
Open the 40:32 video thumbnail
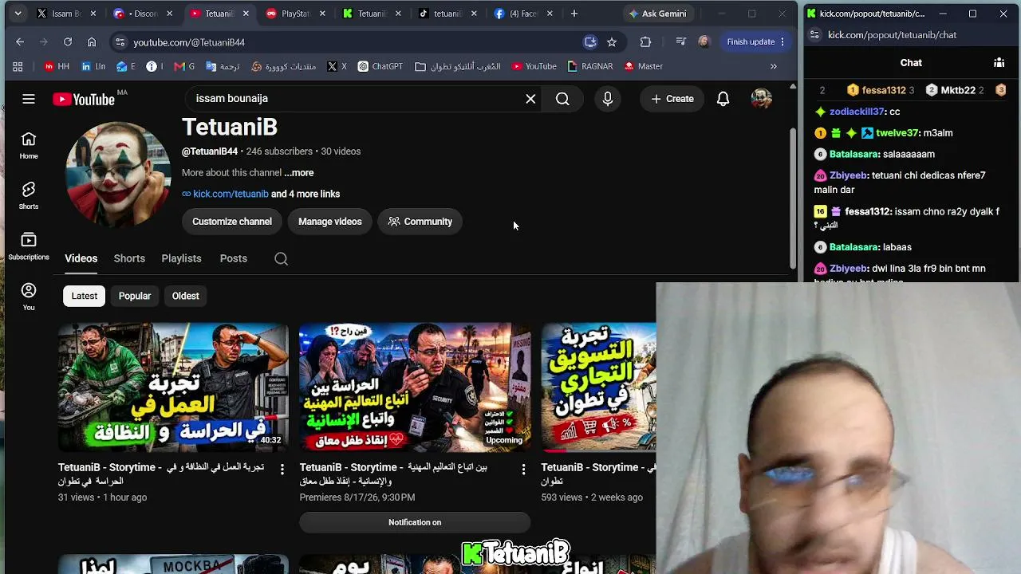point(173,387)
